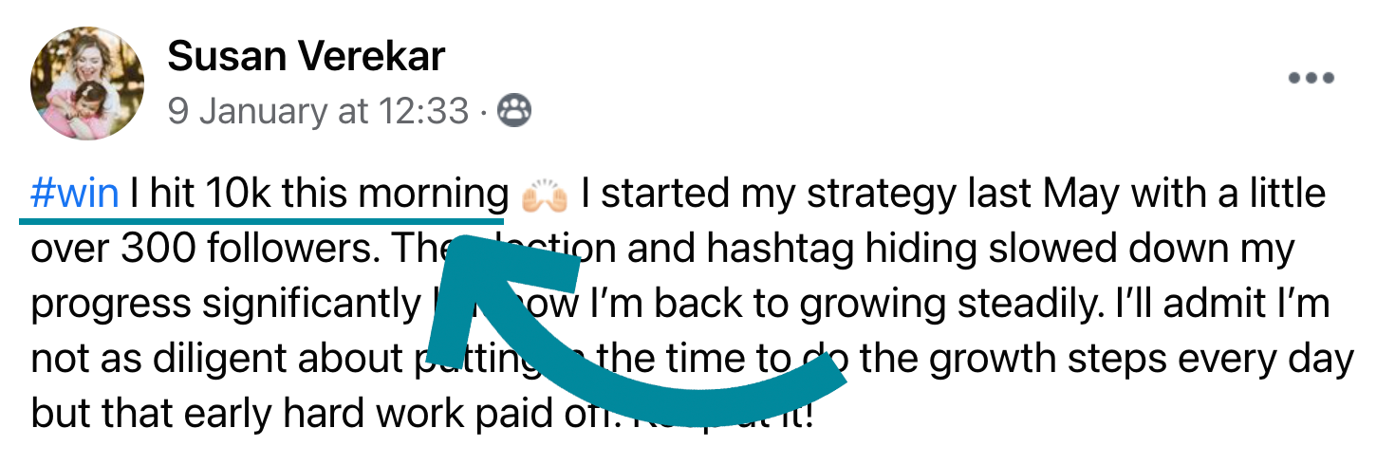Open Susan Verekar's profile name link
The height and width of the screenshot is (465, 1395).
click(x=306, y=57)
